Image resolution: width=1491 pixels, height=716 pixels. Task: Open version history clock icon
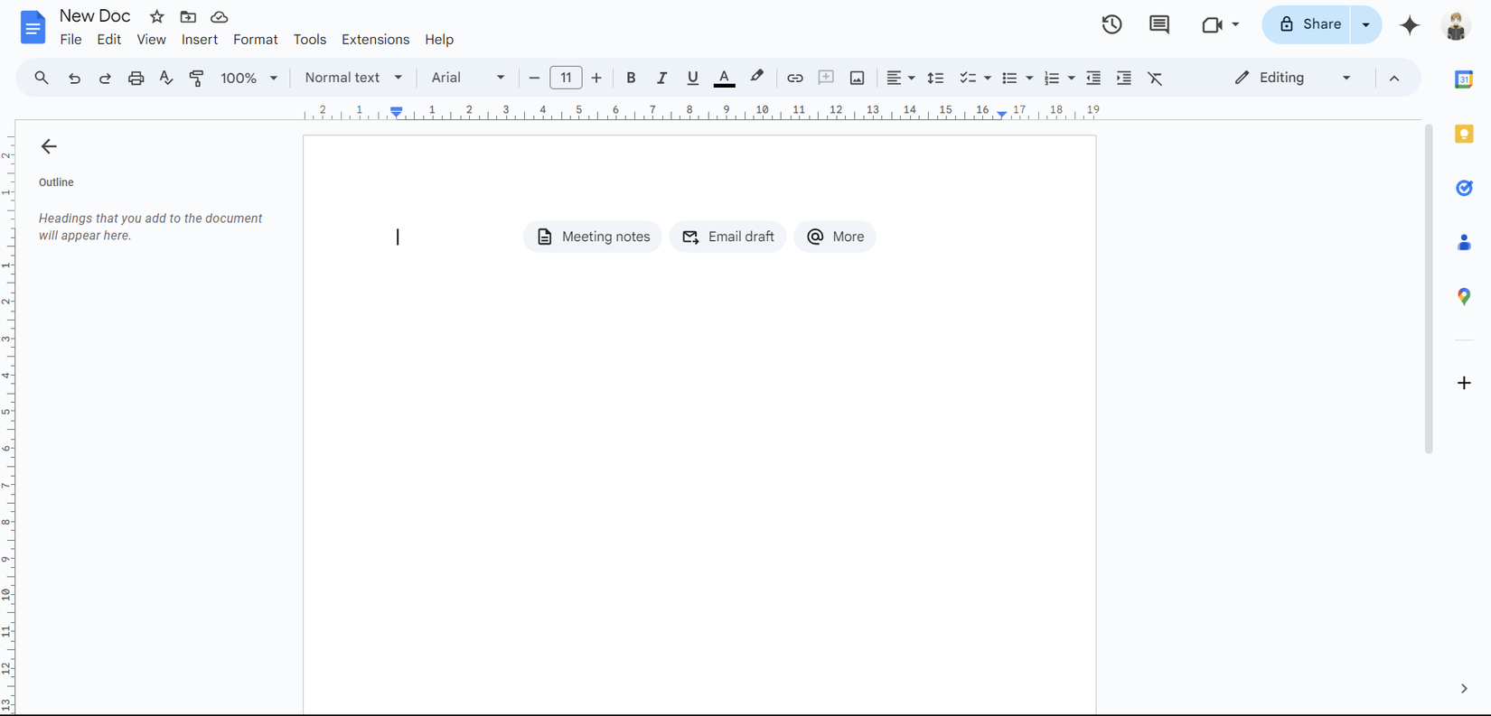point(1111,24)
